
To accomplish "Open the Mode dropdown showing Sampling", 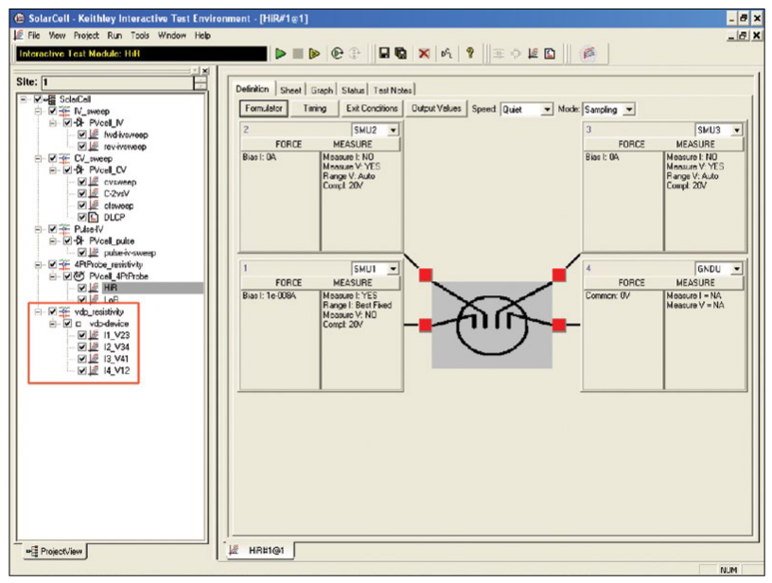I will click(629, 110).
